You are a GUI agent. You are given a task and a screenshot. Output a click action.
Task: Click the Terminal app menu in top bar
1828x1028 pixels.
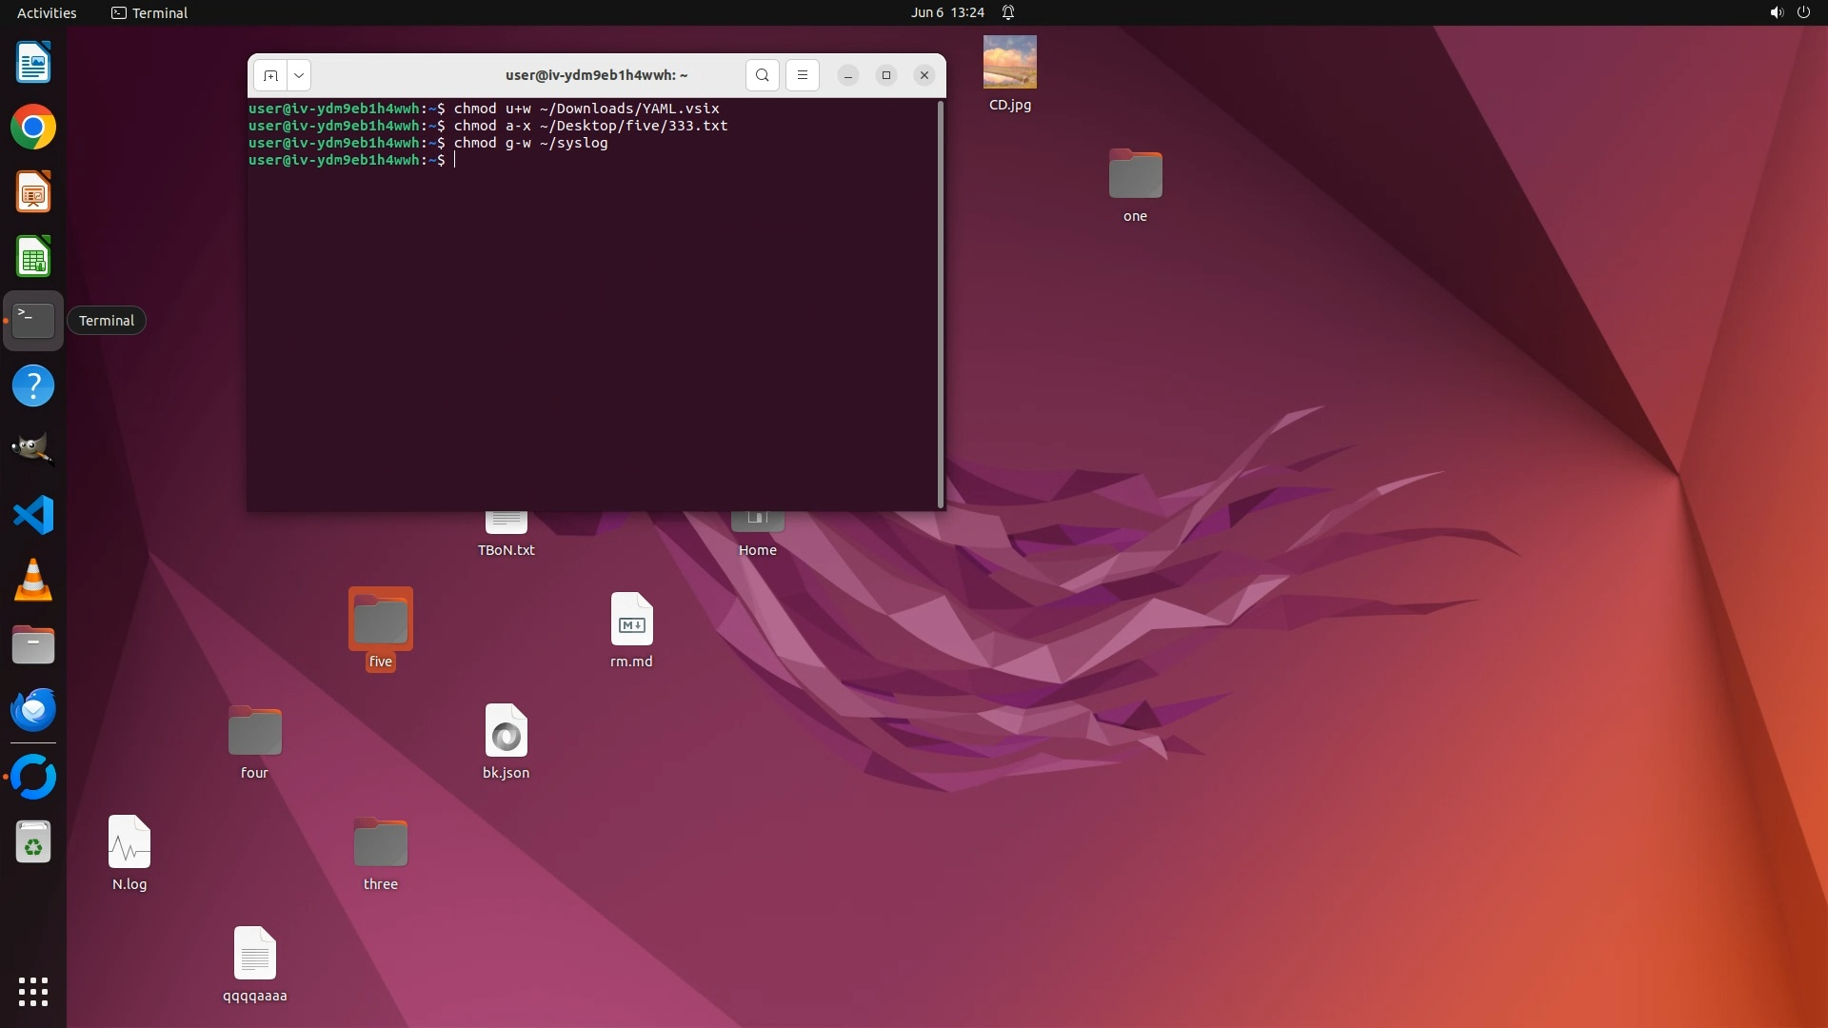tap(149, 12)
